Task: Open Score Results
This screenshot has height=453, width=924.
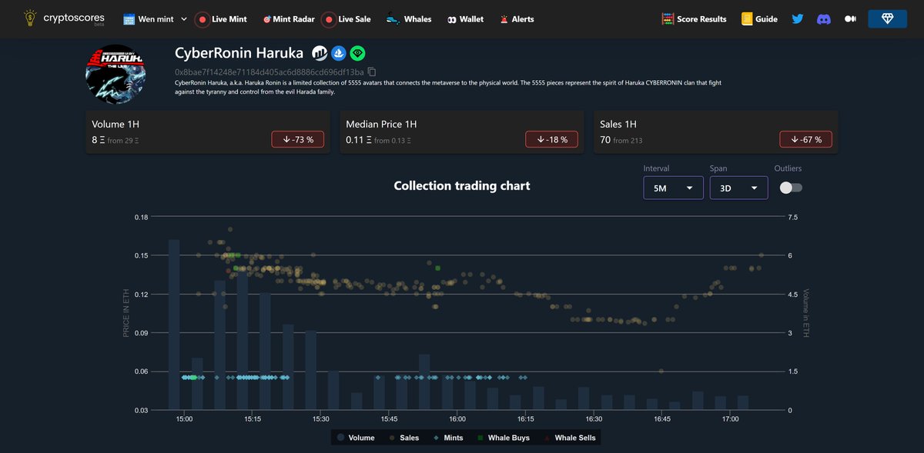Action: 694,19
